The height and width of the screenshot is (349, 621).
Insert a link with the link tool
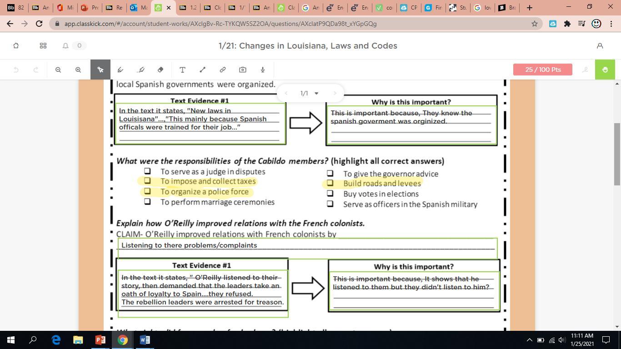point(223,70)
